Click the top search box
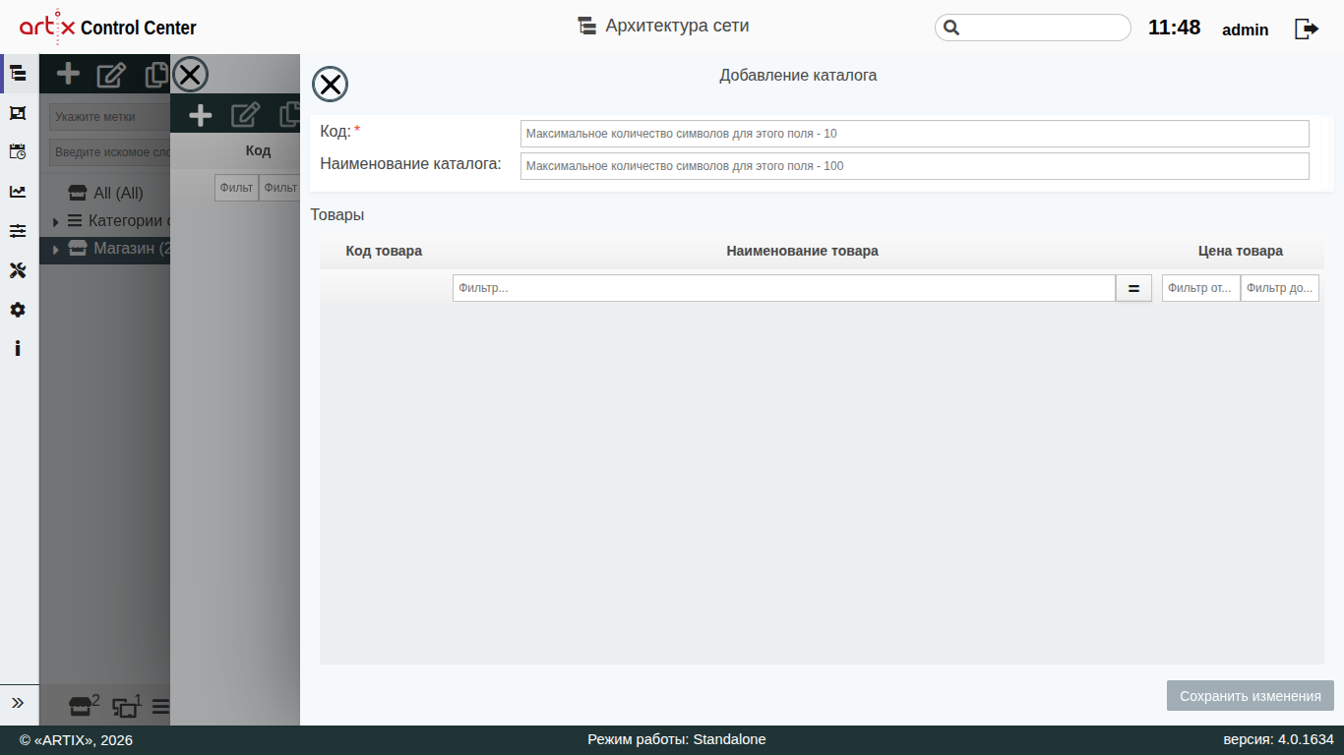1344x755 pixels. pos(1033,28)
